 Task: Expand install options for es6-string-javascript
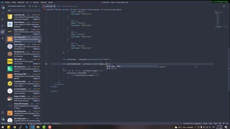[x=39, y=115]
